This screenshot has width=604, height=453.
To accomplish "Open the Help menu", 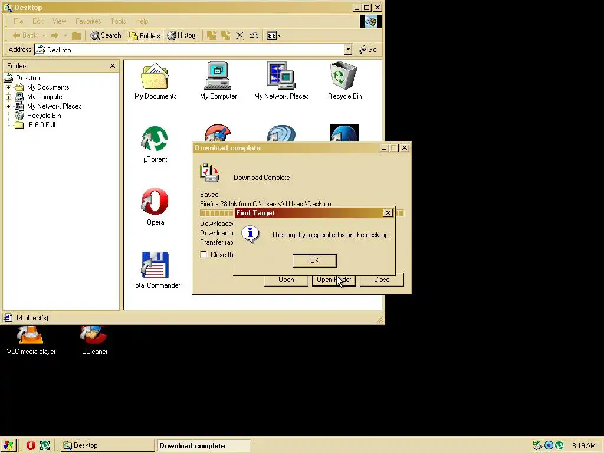I will pos(142,21).
